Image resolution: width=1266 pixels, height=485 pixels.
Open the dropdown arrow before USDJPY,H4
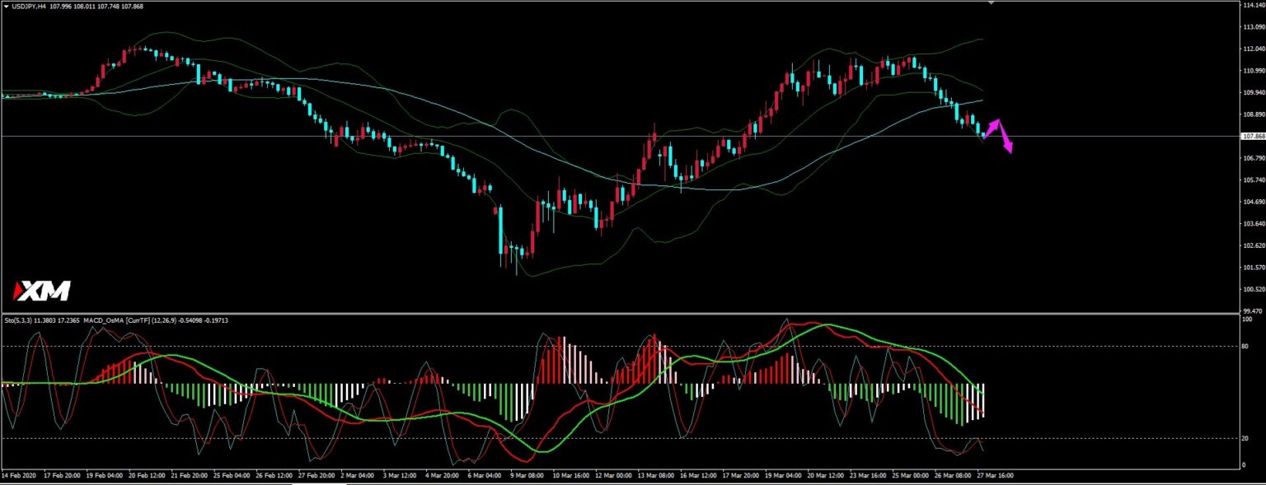tap(7, 7)
